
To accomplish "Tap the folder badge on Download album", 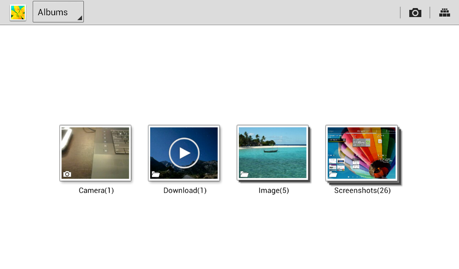I will 156,174.
